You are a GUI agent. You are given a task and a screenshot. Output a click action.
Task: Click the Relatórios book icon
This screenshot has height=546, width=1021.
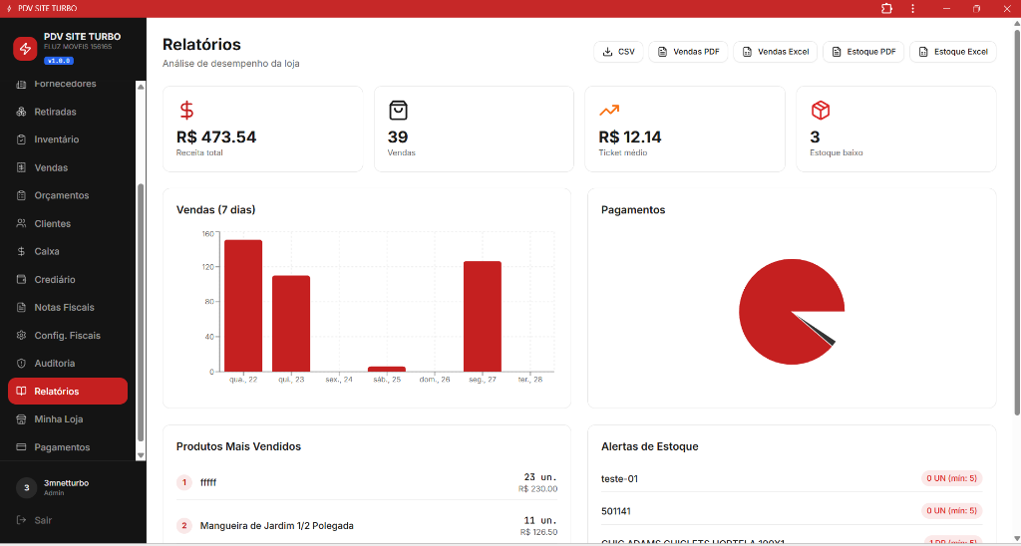[21, 392]
